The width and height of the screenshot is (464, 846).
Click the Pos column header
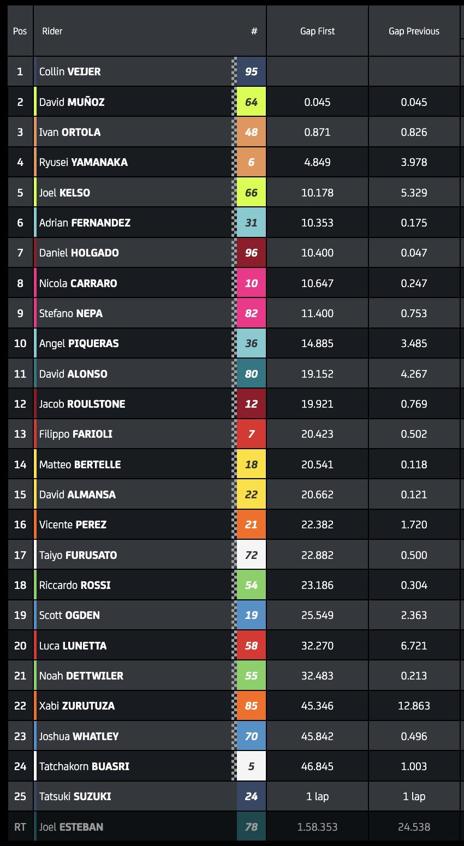(x=20, y=31)
